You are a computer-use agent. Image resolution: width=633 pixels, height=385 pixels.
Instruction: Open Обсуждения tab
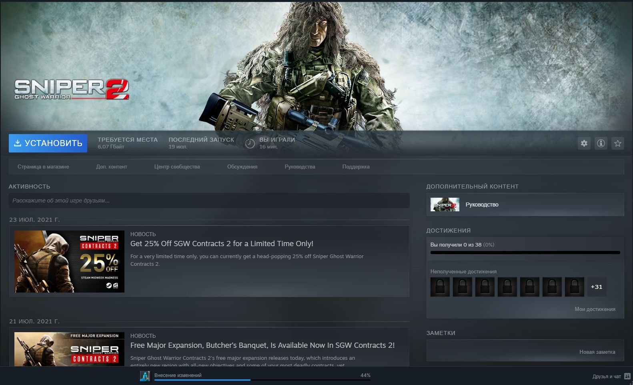pos(242,167)
